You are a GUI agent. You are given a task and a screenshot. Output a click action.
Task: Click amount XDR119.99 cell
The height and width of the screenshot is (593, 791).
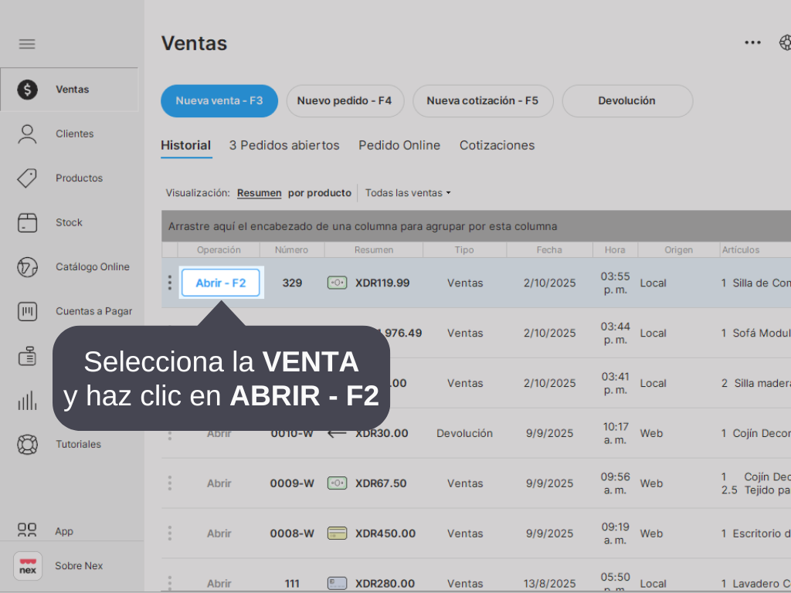point(382,283)
